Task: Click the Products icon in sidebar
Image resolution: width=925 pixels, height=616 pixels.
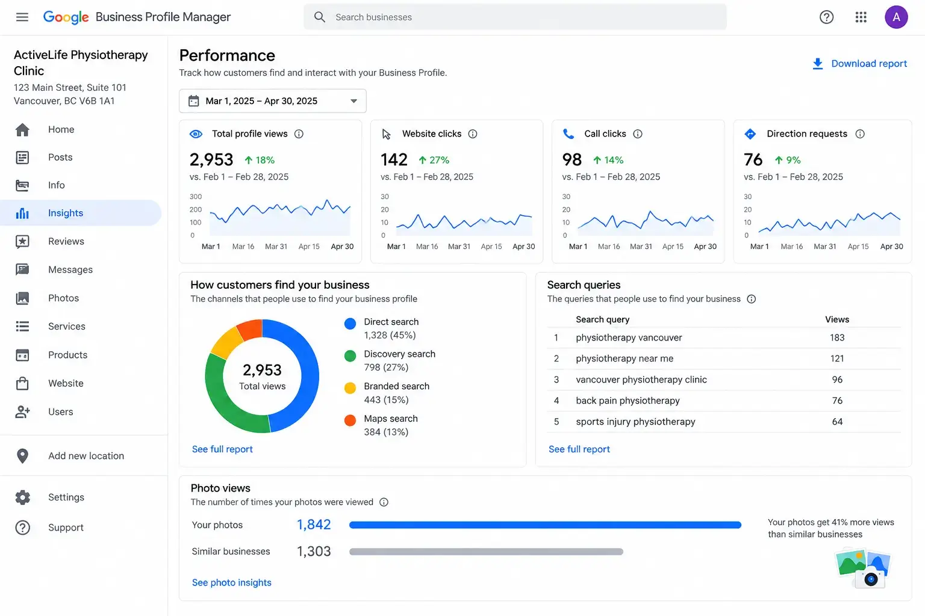Action: pos(22,355)
